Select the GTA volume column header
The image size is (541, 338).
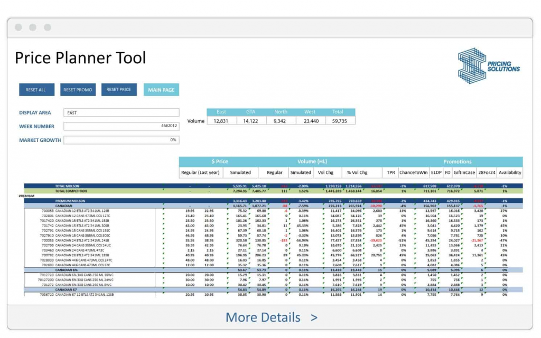point(250,112)
